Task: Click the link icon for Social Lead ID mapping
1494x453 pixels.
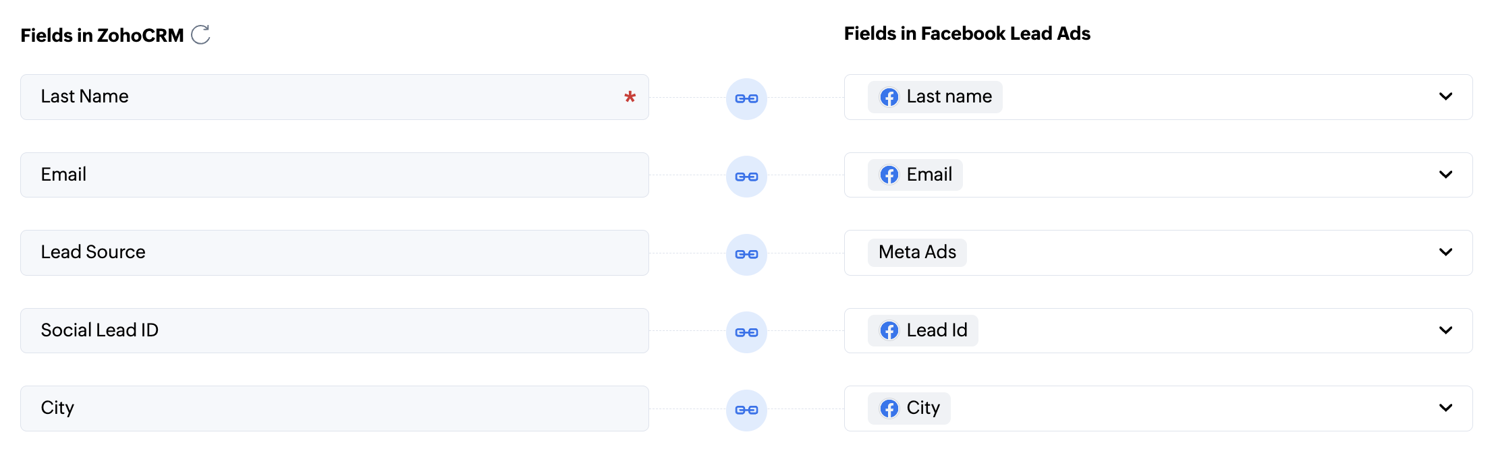Action: tap(746, 332)
